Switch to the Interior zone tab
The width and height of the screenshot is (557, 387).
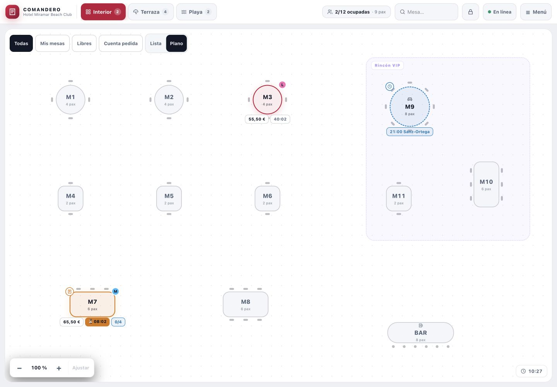(x=103, y=12)
